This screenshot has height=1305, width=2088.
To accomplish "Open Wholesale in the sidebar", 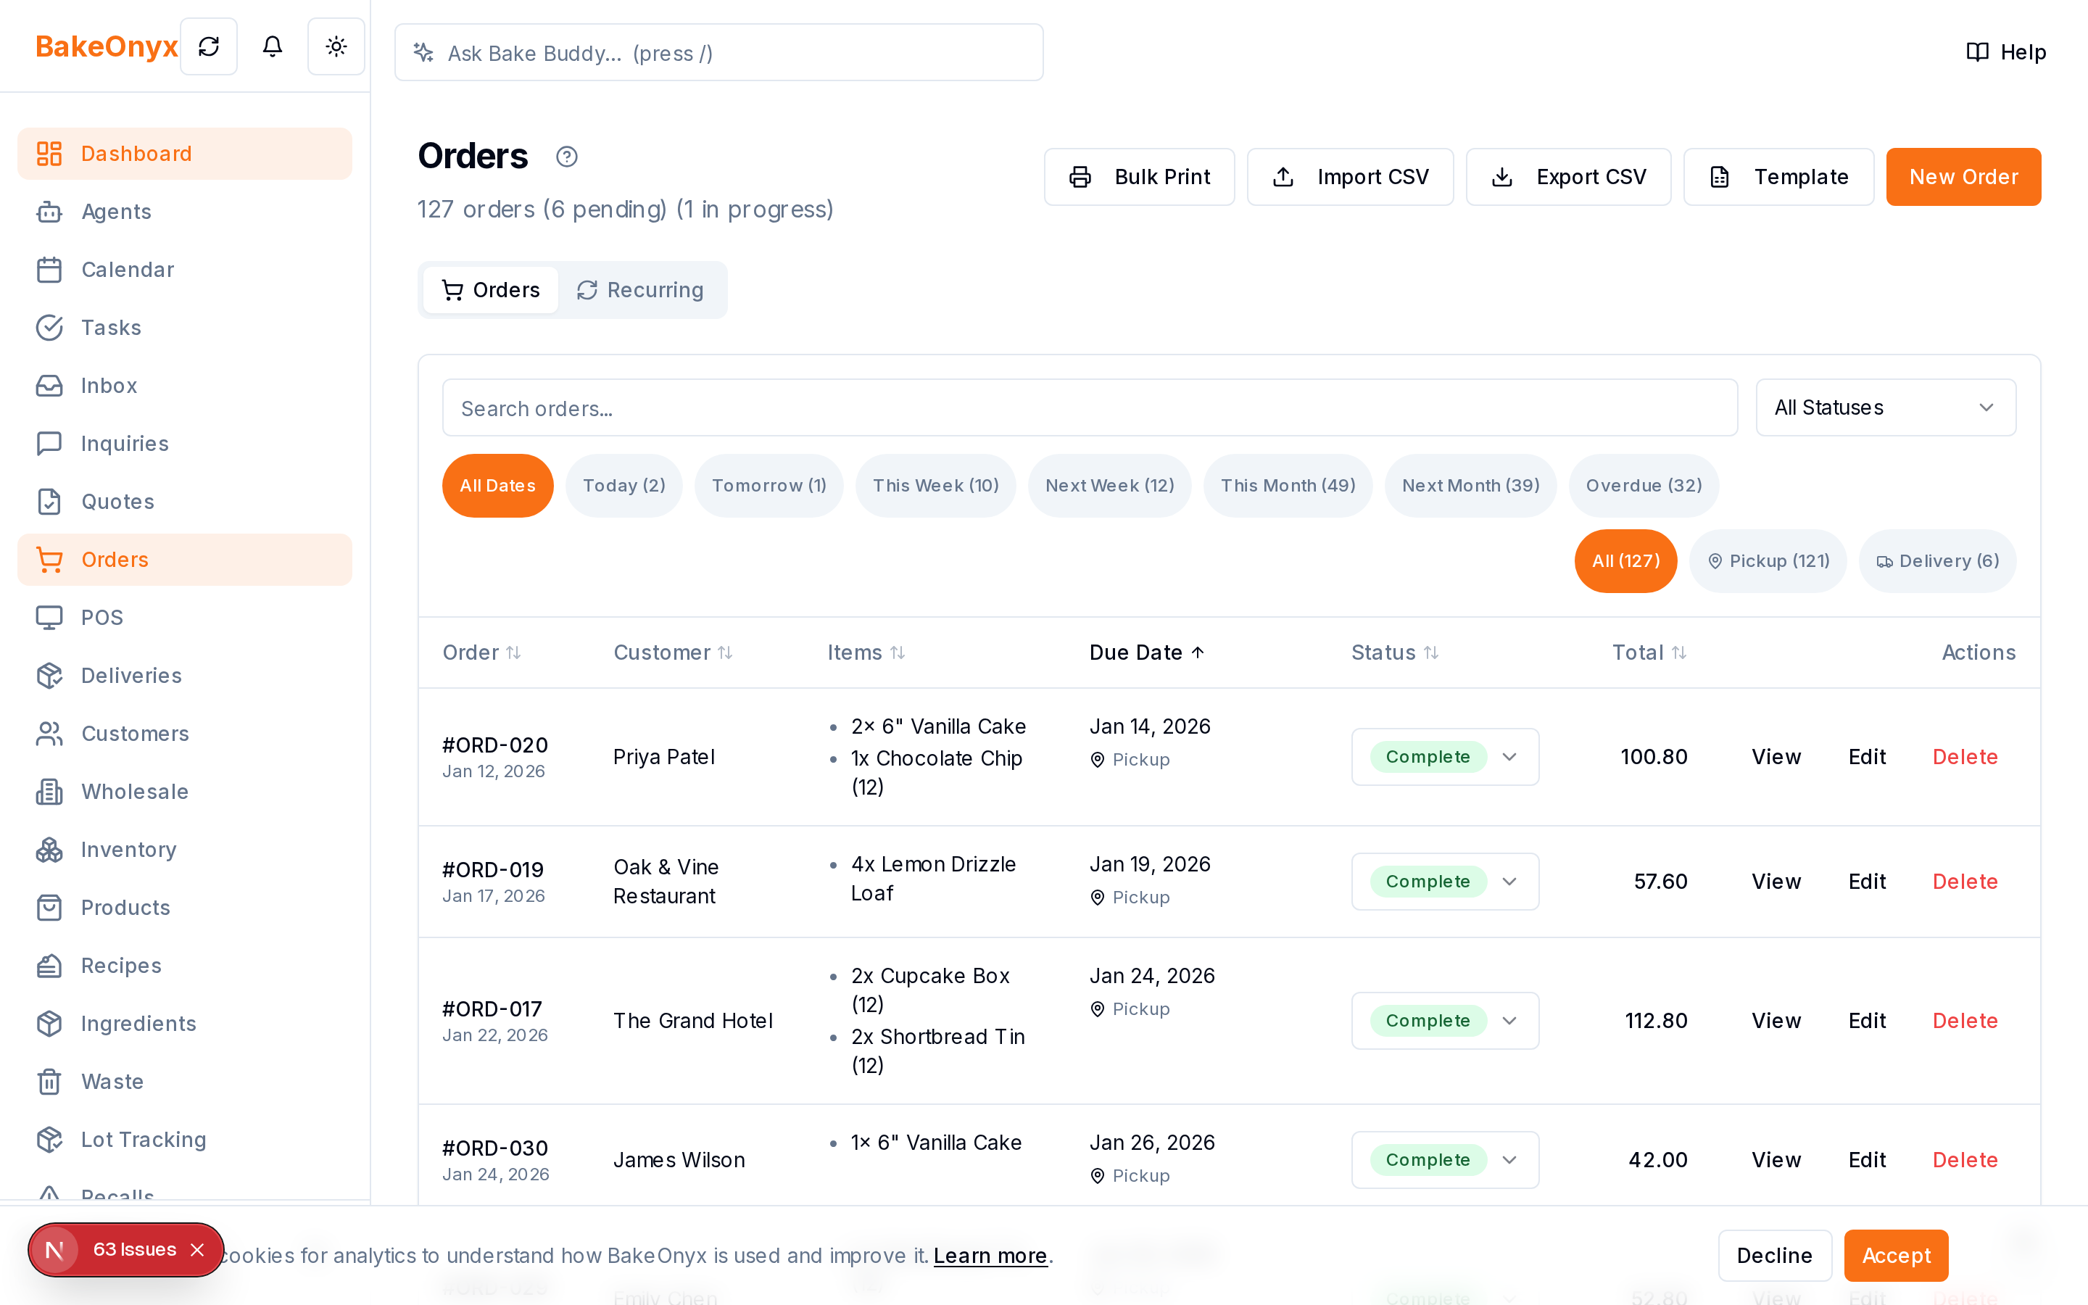I will click(x=185, y=792).
